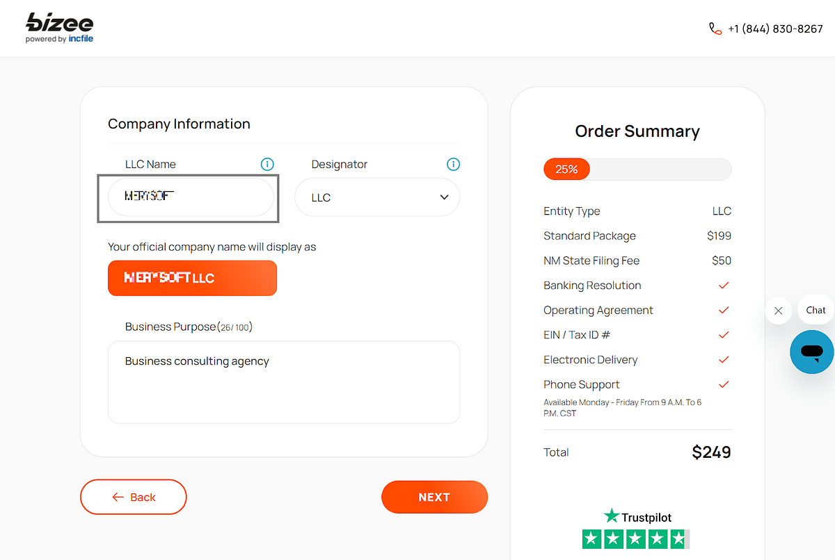835x560 pixels.
Task: Click the Bizee logo
Action: (59, 28)
